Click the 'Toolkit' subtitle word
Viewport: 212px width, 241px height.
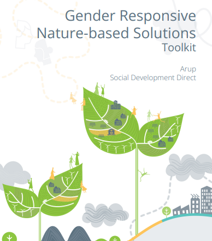(179, 47)
